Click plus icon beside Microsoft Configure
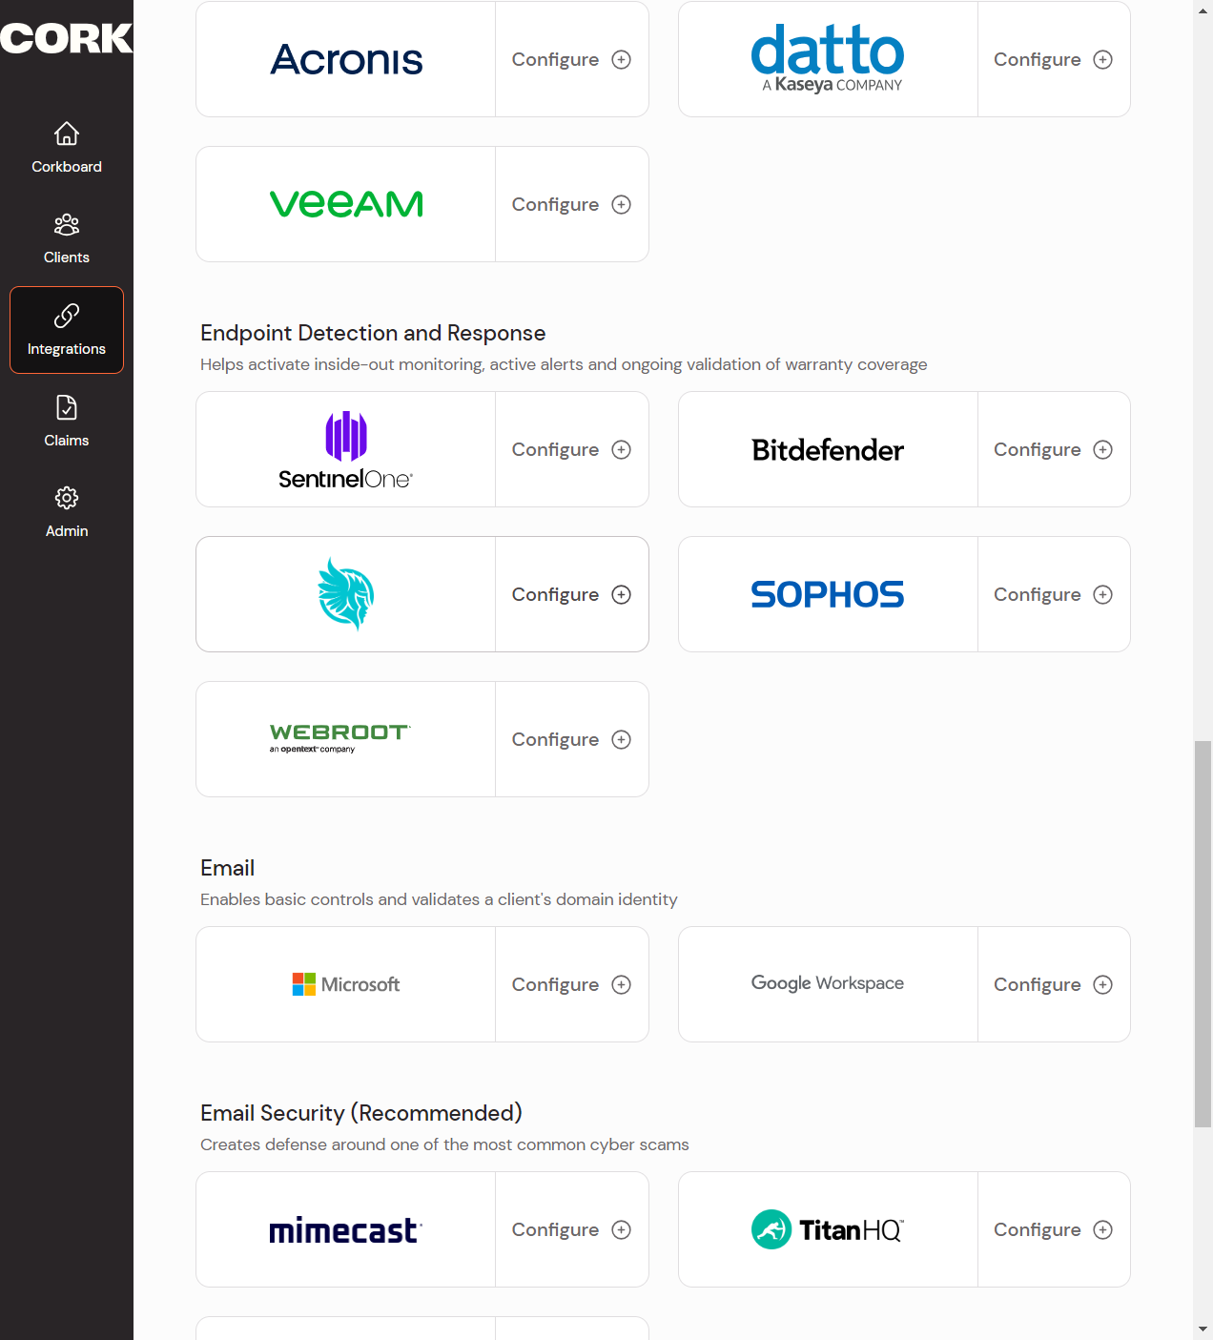Viewport: 1213px width, 1340px height. [622, 984]
